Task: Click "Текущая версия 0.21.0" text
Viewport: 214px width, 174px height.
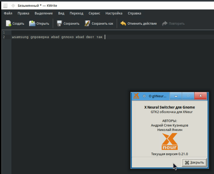Action: [170, 154]
